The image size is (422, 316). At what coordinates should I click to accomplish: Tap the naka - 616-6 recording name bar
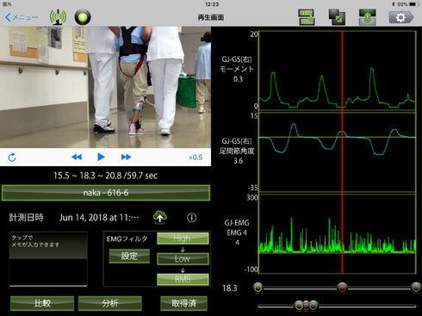tap(106, 193)
